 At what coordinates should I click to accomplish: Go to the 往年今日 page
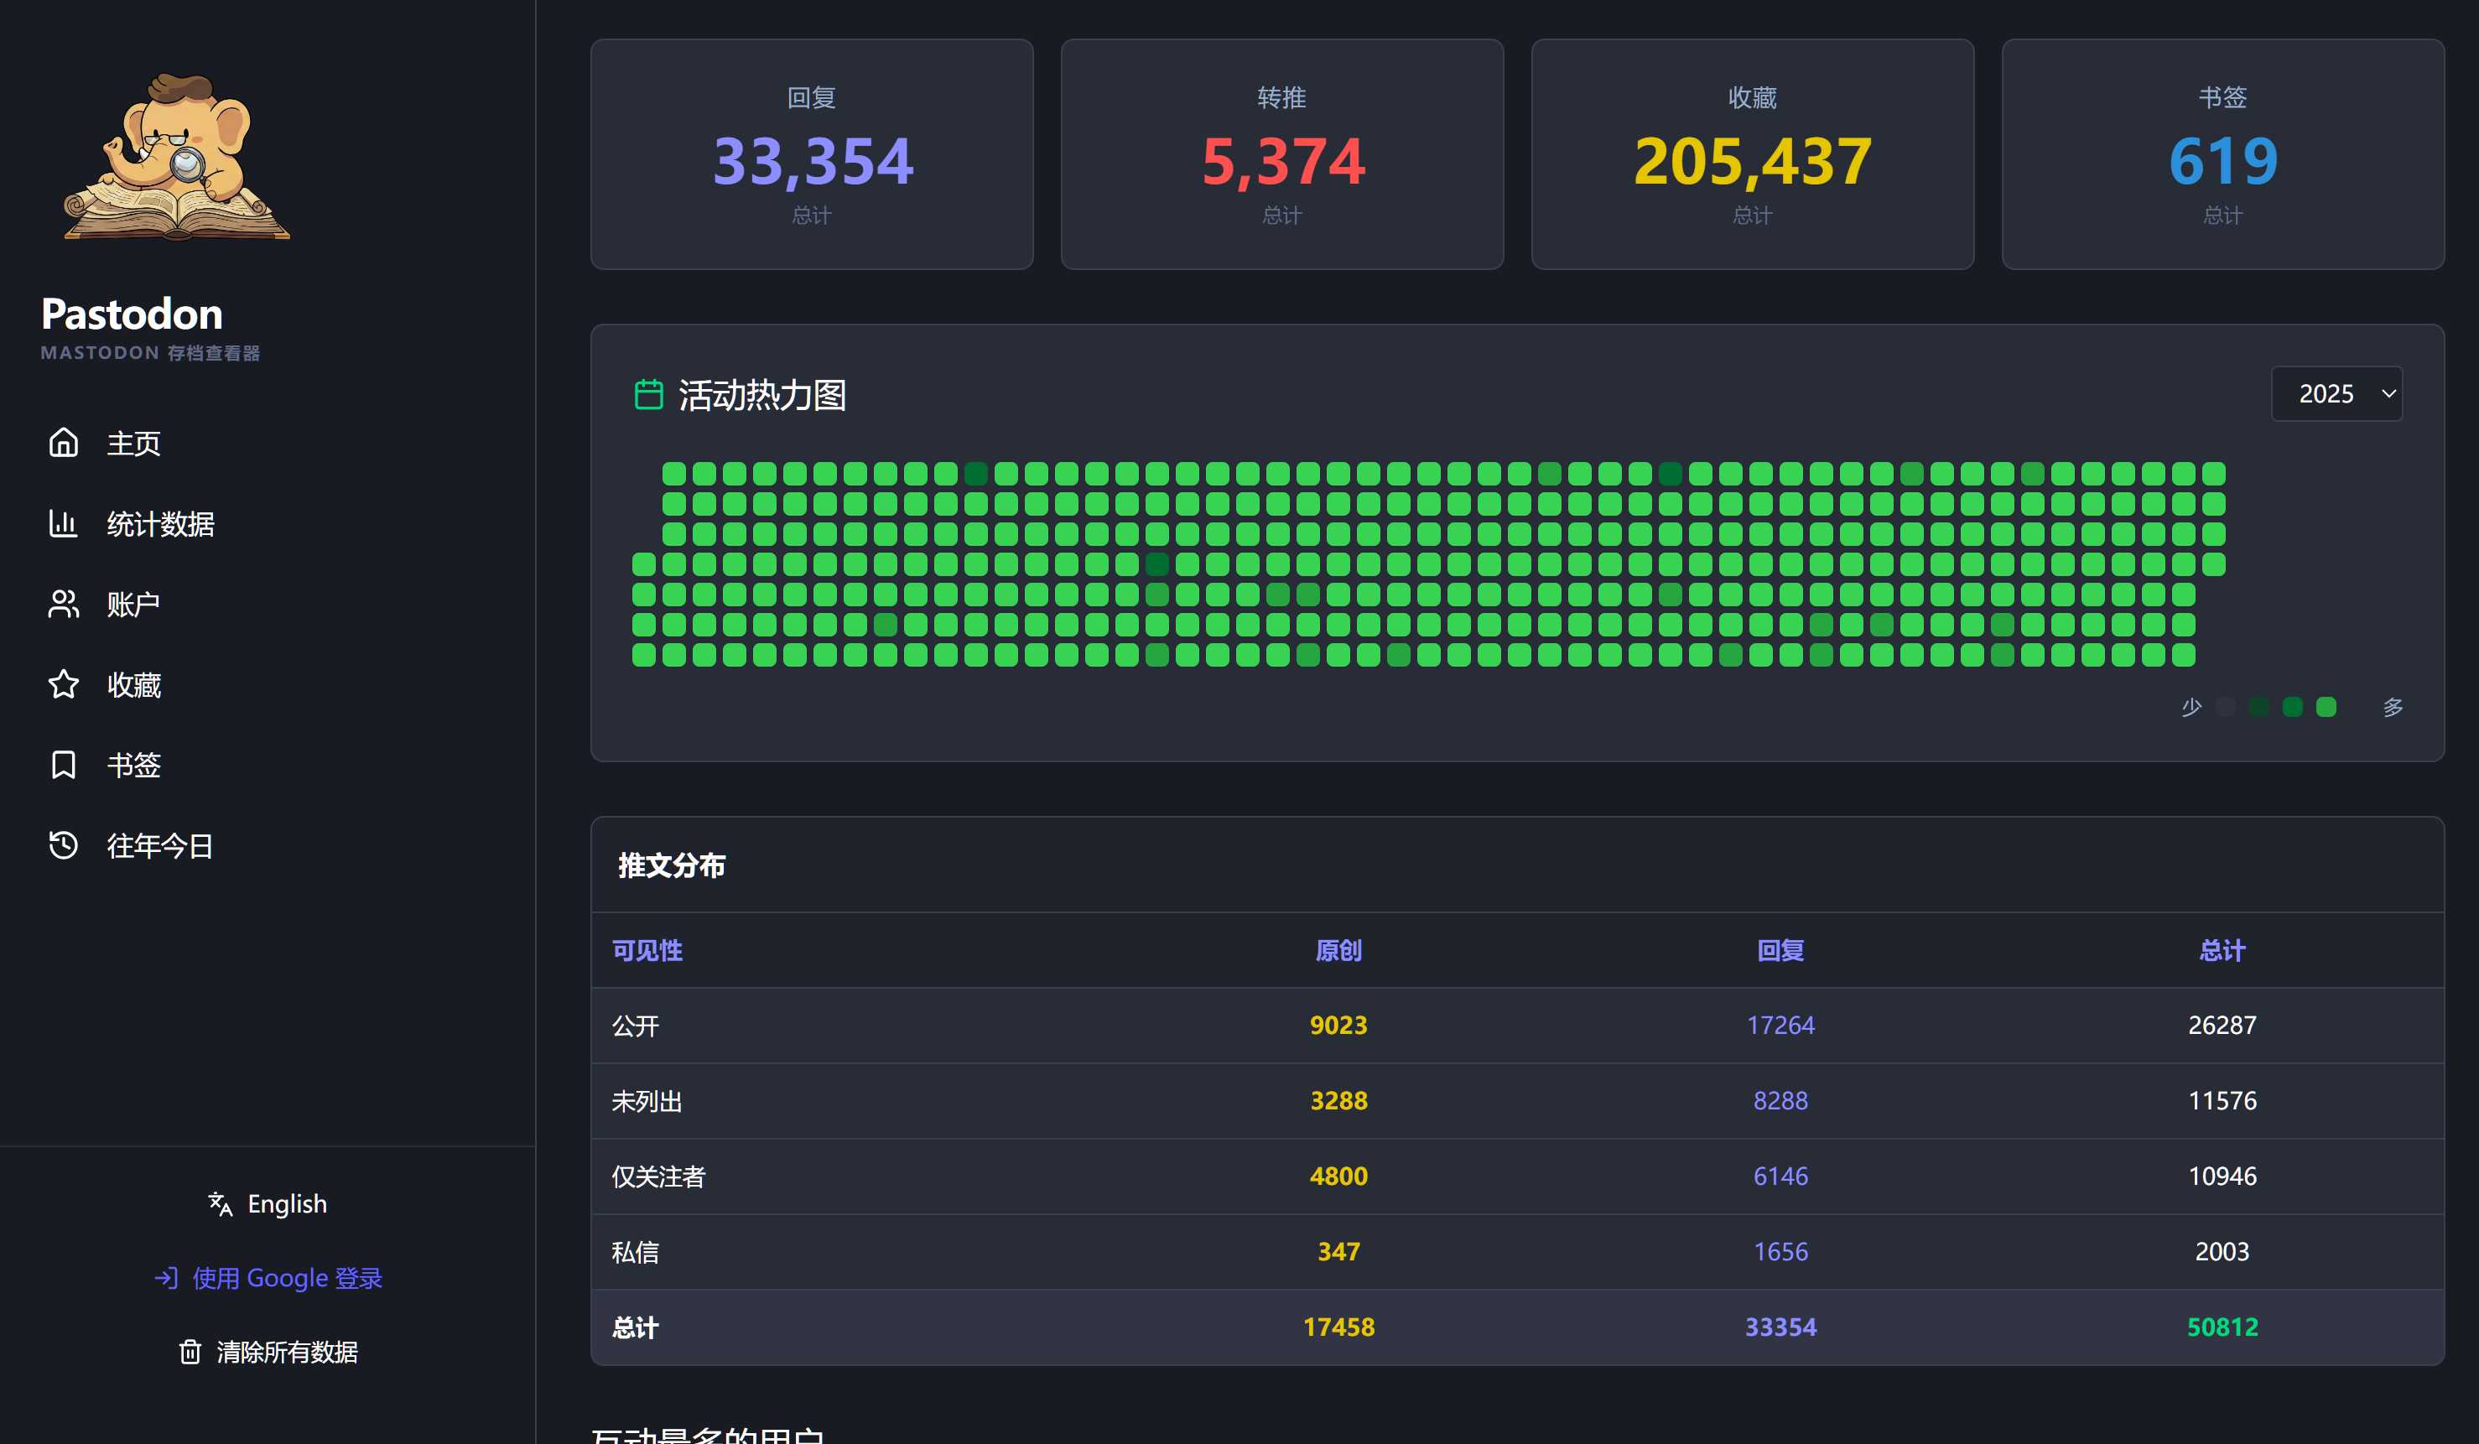tap(159, 847)
